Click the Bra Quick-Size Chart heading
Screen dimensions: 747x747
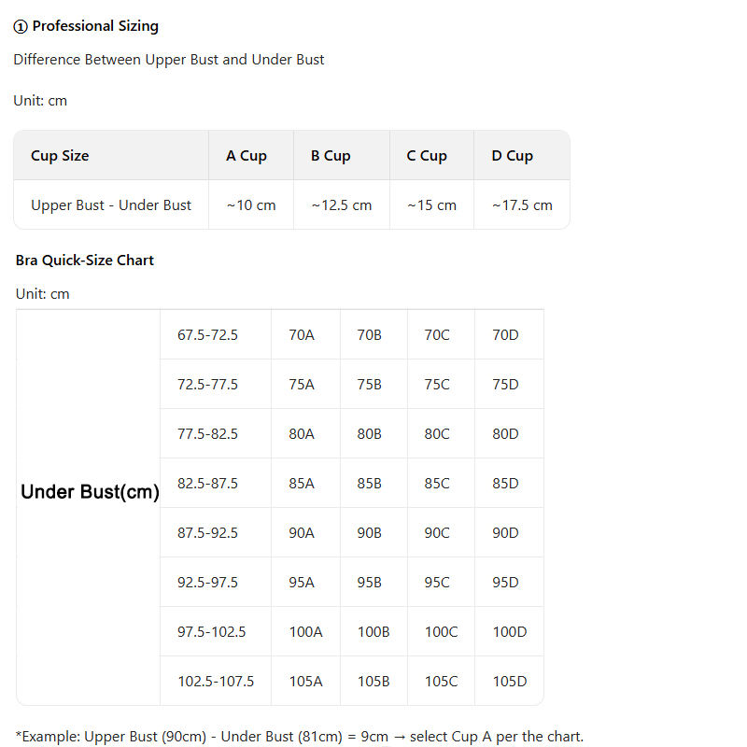tap(85, 261)
